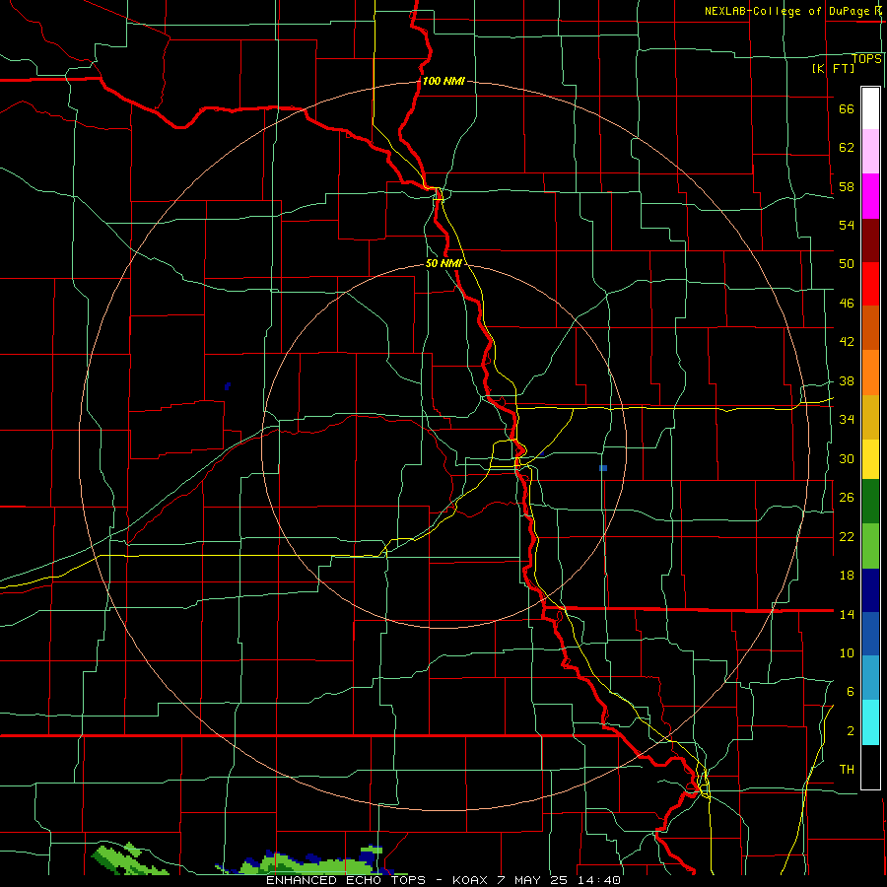Screen dimensions: 887x887
Task: Click the "58" legend value
Action: 847,186
